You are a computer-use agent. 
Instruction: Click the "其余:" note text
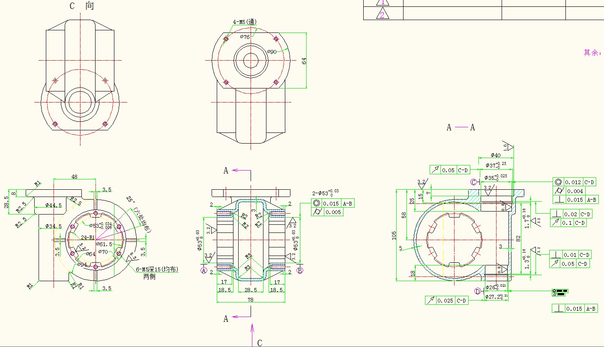[593, 53]
